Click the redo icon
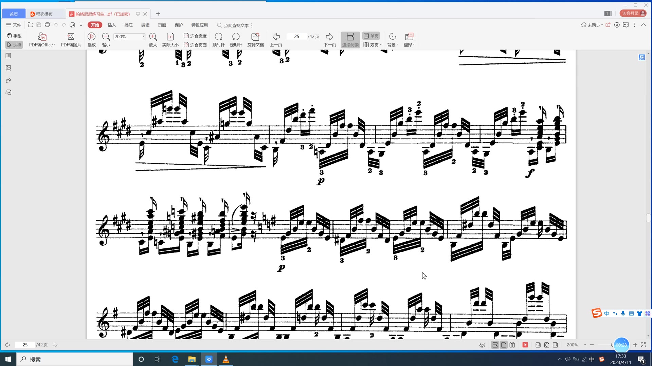This screenshot has width=652, height=366. [x=64, y=25]
